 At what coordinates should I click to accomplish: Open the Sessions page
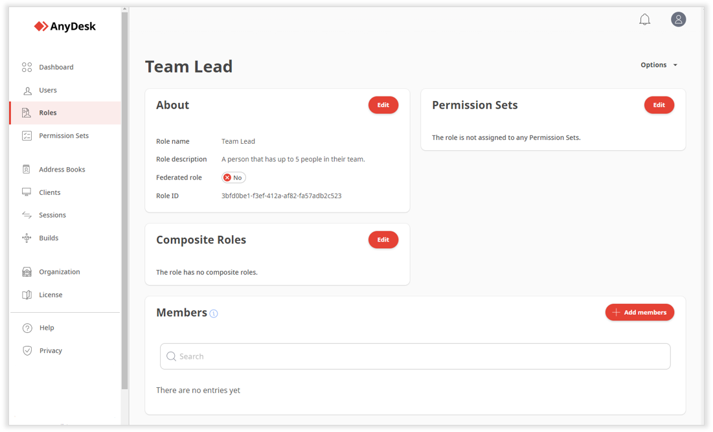coord(52,215)
